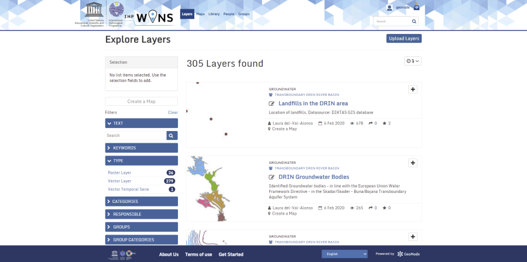
Task: Open the sort order dropdown
Action: (x=413, y=61)
